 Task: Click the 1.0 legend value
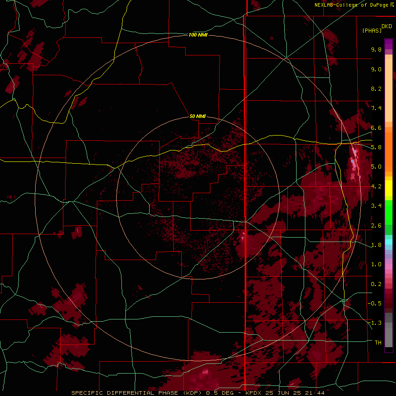(x=376, y=264)
